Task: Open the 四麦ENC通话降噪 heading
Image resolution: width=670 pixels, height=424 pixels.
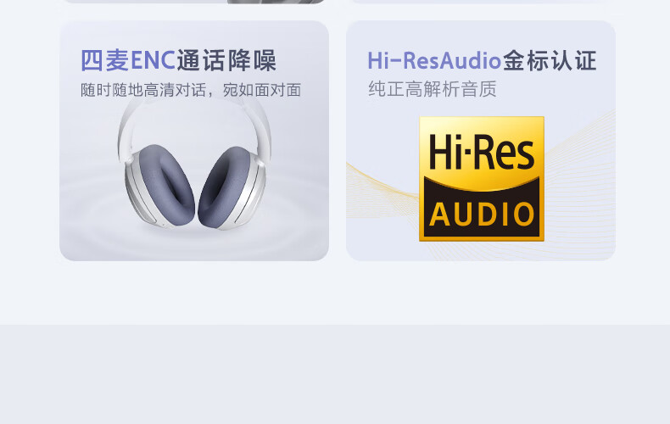Action: click(x=178, y=61)
